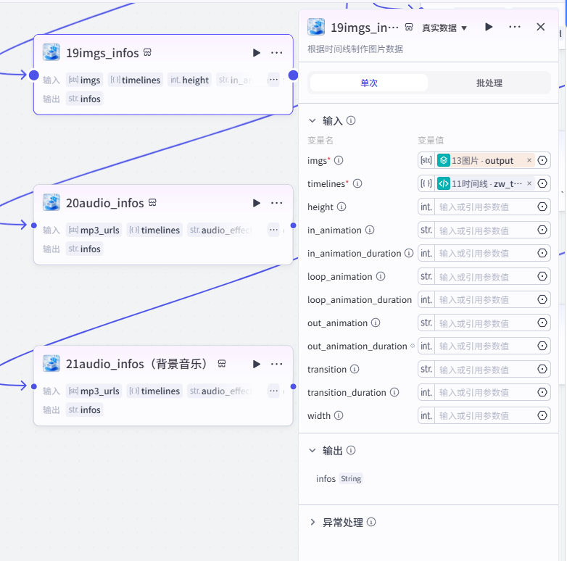Click the 21audio_infos node plugin icon
The width and height of the screenshot is (567, 561).
(x=51, y=363)
